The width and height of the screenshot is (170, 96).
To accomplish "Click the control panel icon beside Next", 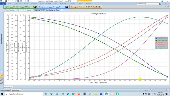I will click(21, 1).
